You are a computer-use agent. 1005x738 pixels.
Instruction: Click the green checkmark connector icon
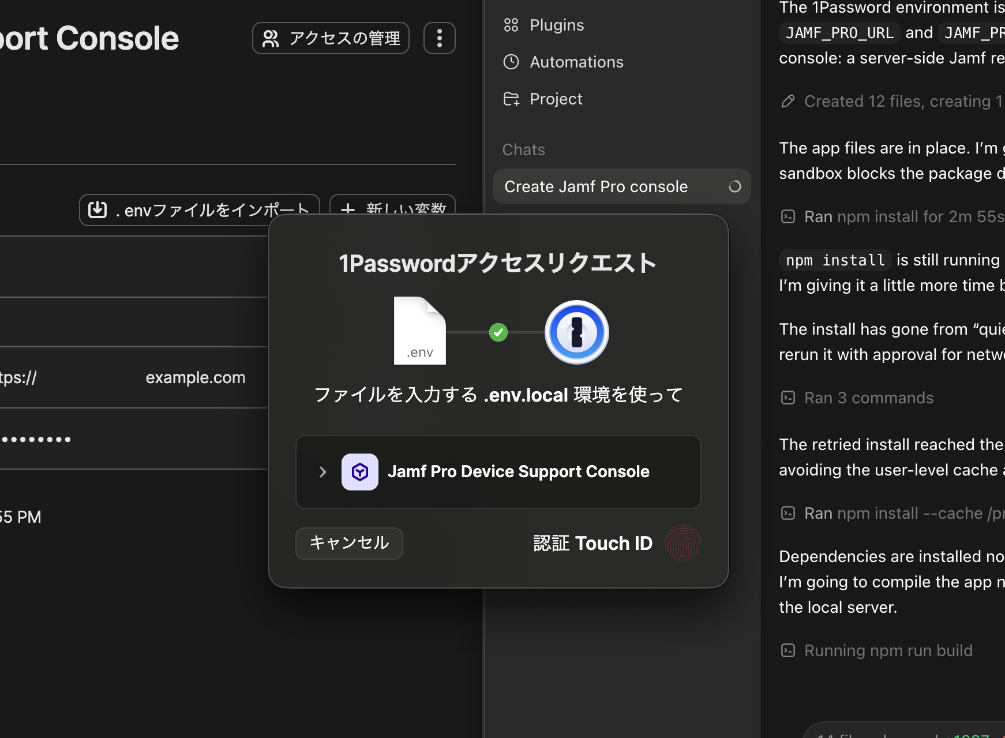(x=498, y=332)
